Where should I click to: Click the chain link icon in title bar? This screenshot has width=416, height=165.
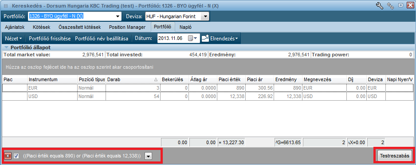(x=390, y=6)
